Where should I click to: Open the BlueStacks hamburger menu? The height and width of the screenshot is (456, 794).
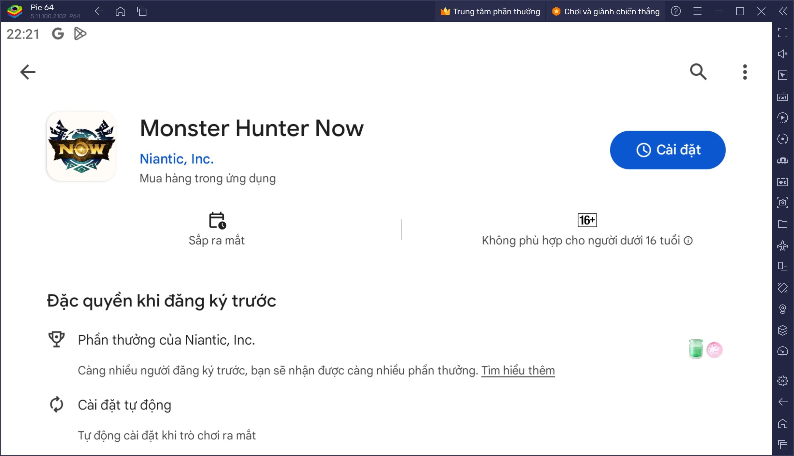click(x=697, y=11)
